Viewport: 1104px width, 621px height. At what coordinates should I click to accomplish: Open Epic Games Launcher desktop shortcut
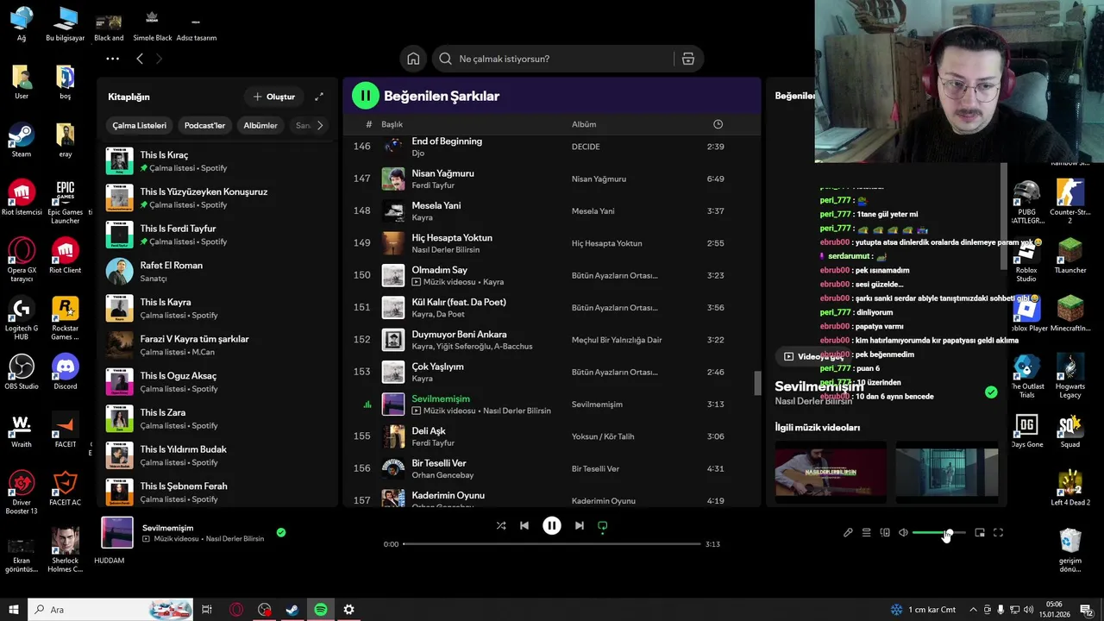(66, 203)
